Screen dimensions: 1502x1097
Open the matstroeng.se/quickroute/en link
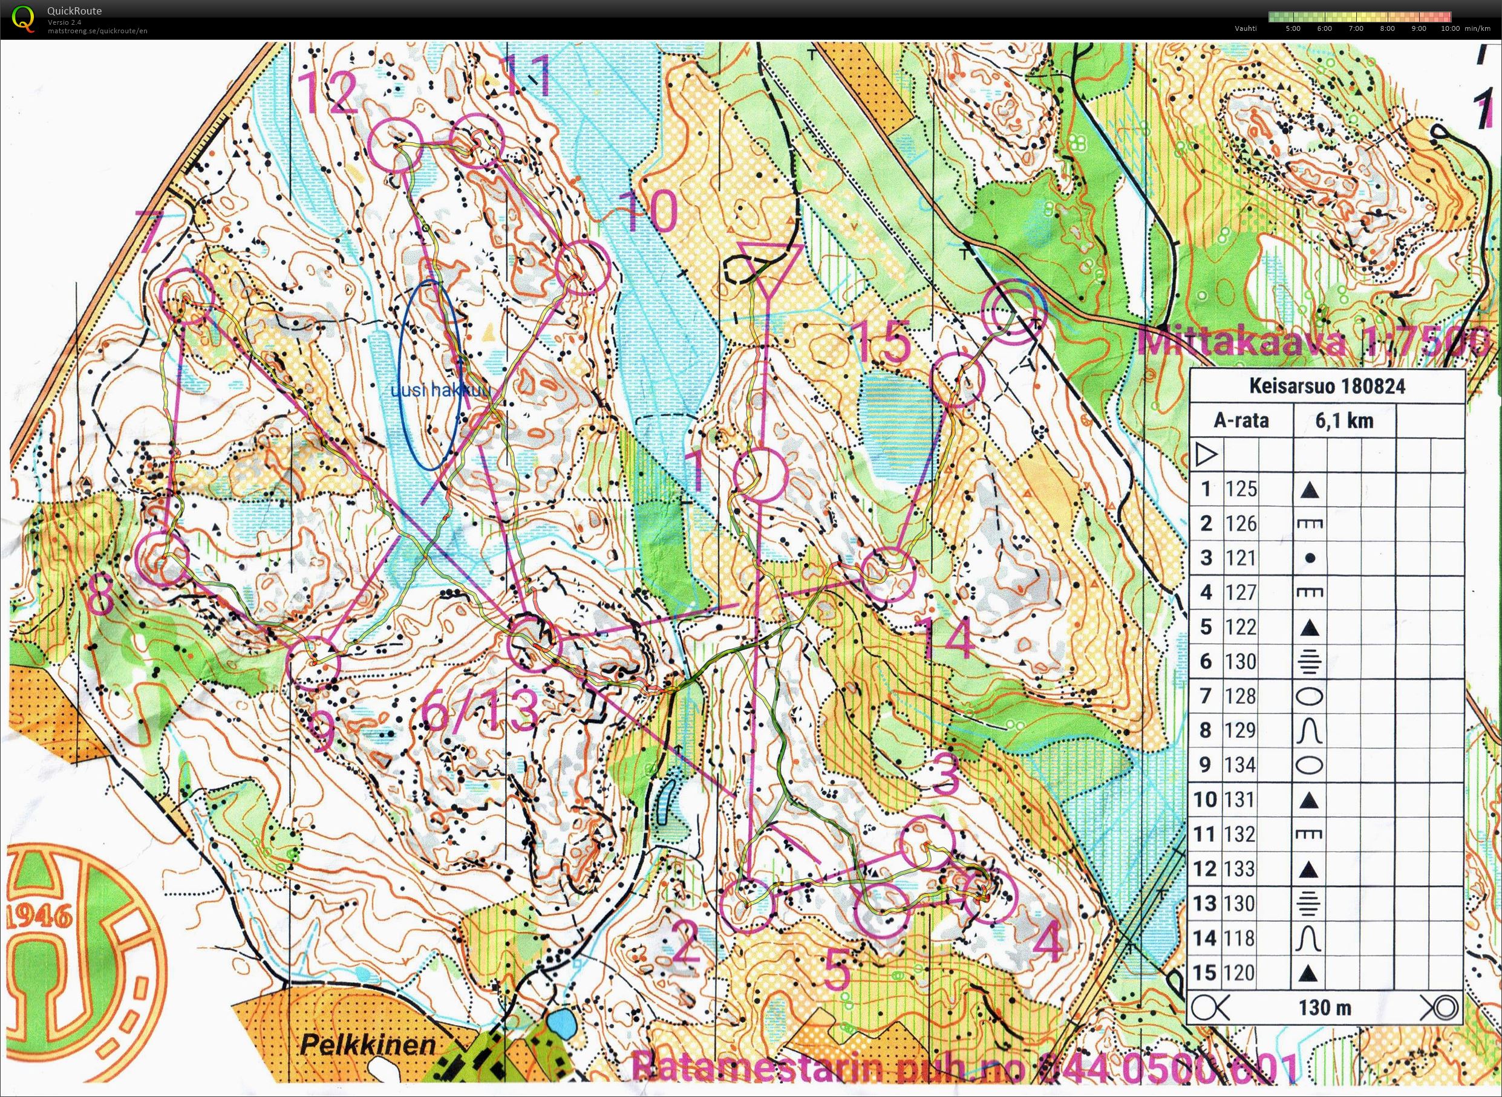97,31
